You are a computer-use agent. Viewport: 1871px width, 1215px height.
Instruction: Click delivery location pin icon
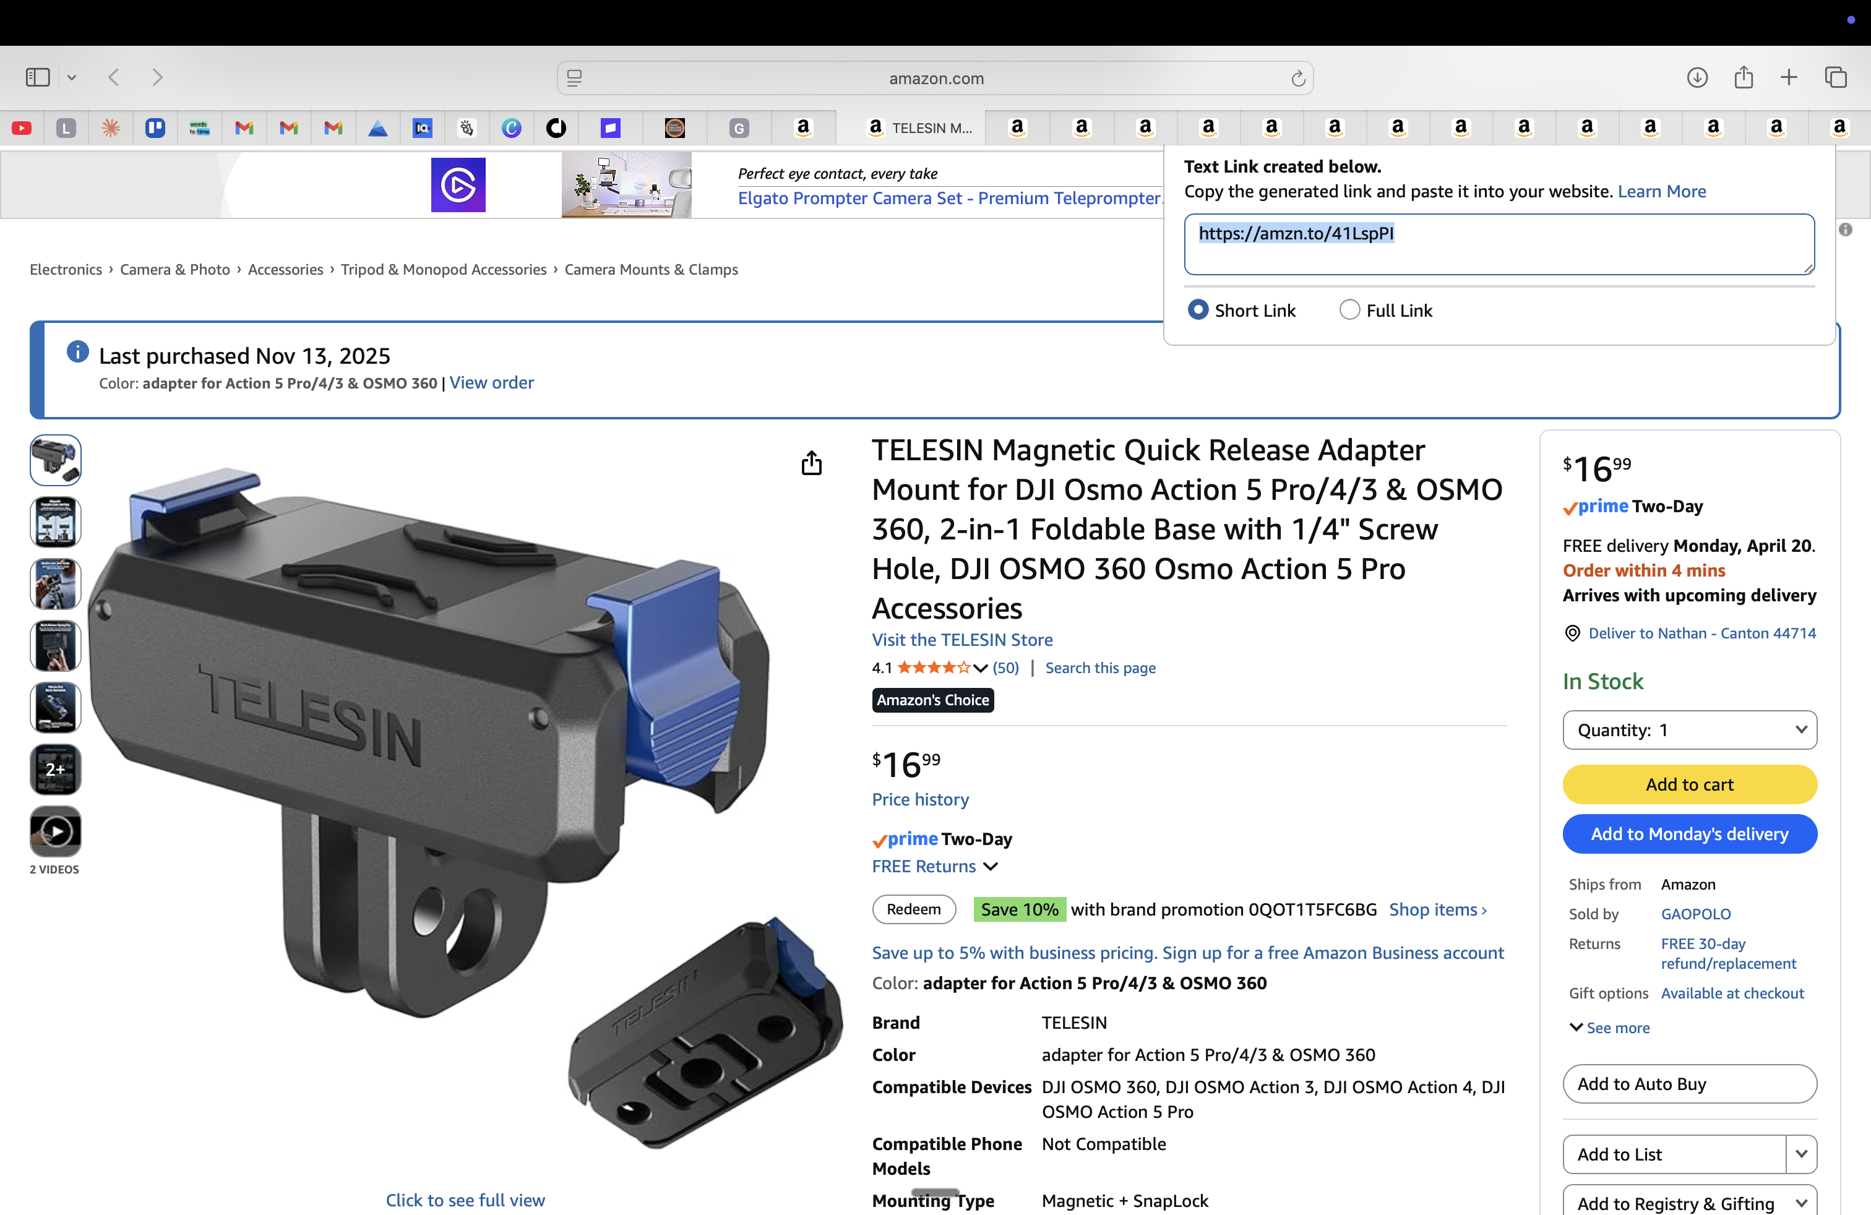click(1572, 633)
